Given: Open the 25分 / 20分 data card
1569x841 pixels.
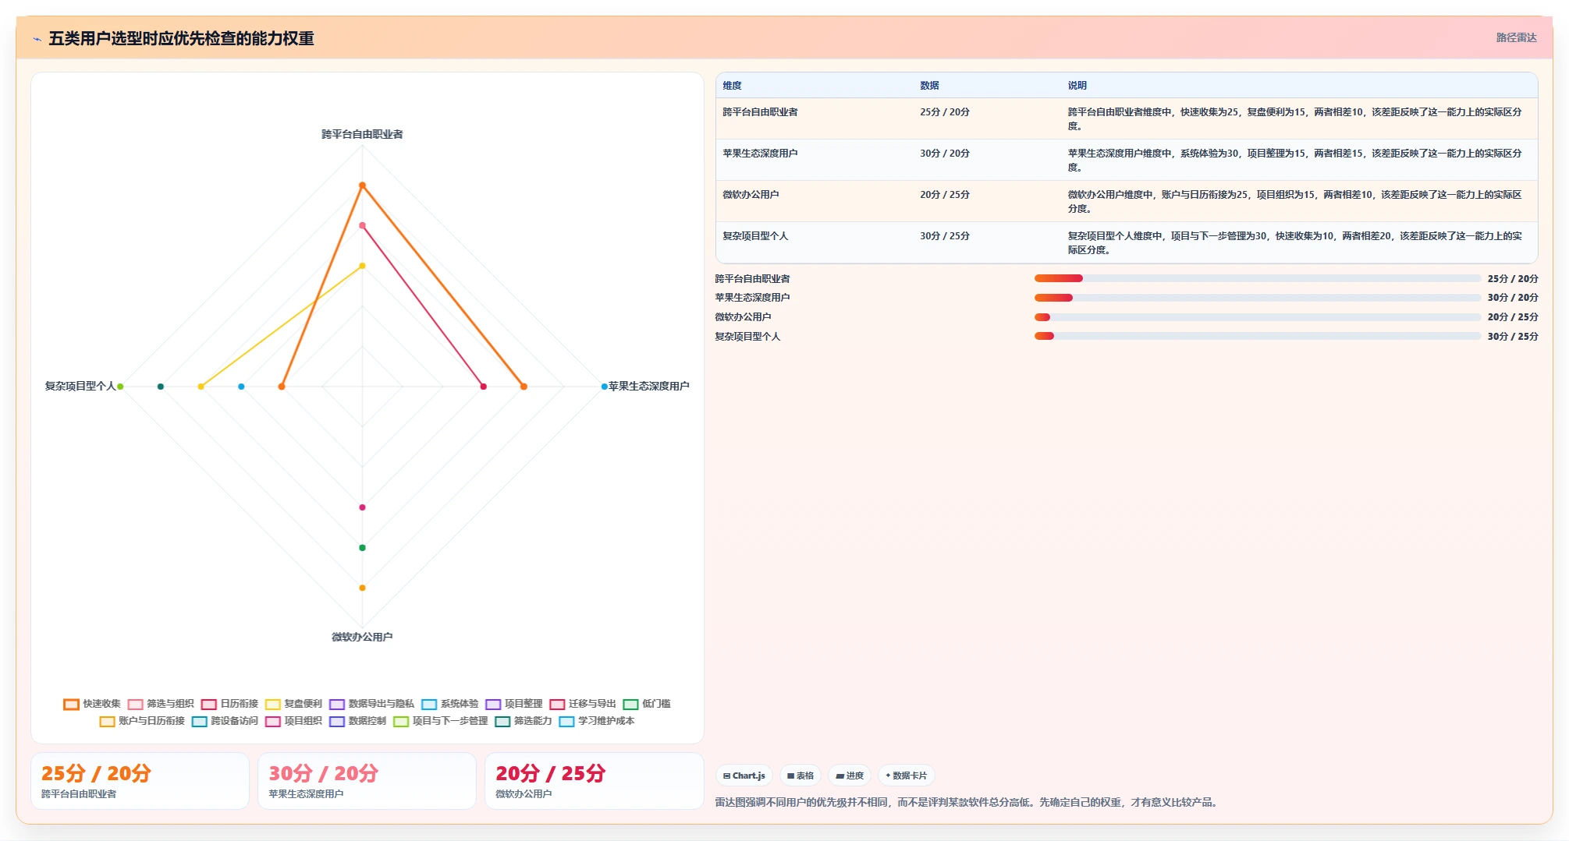Looking at the screenshot, I should 140,781.
